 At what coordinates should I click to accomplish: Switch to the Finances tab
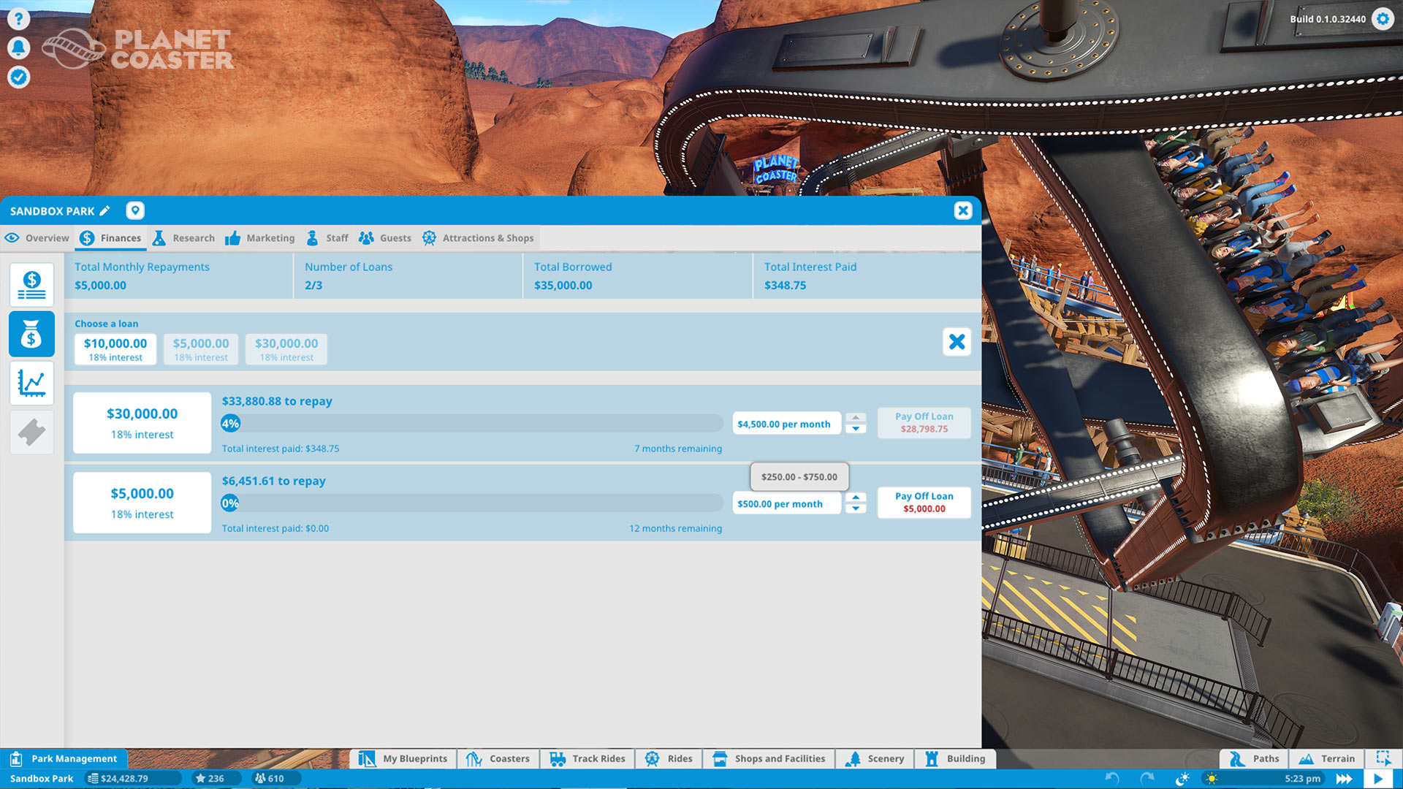[110, 238]
